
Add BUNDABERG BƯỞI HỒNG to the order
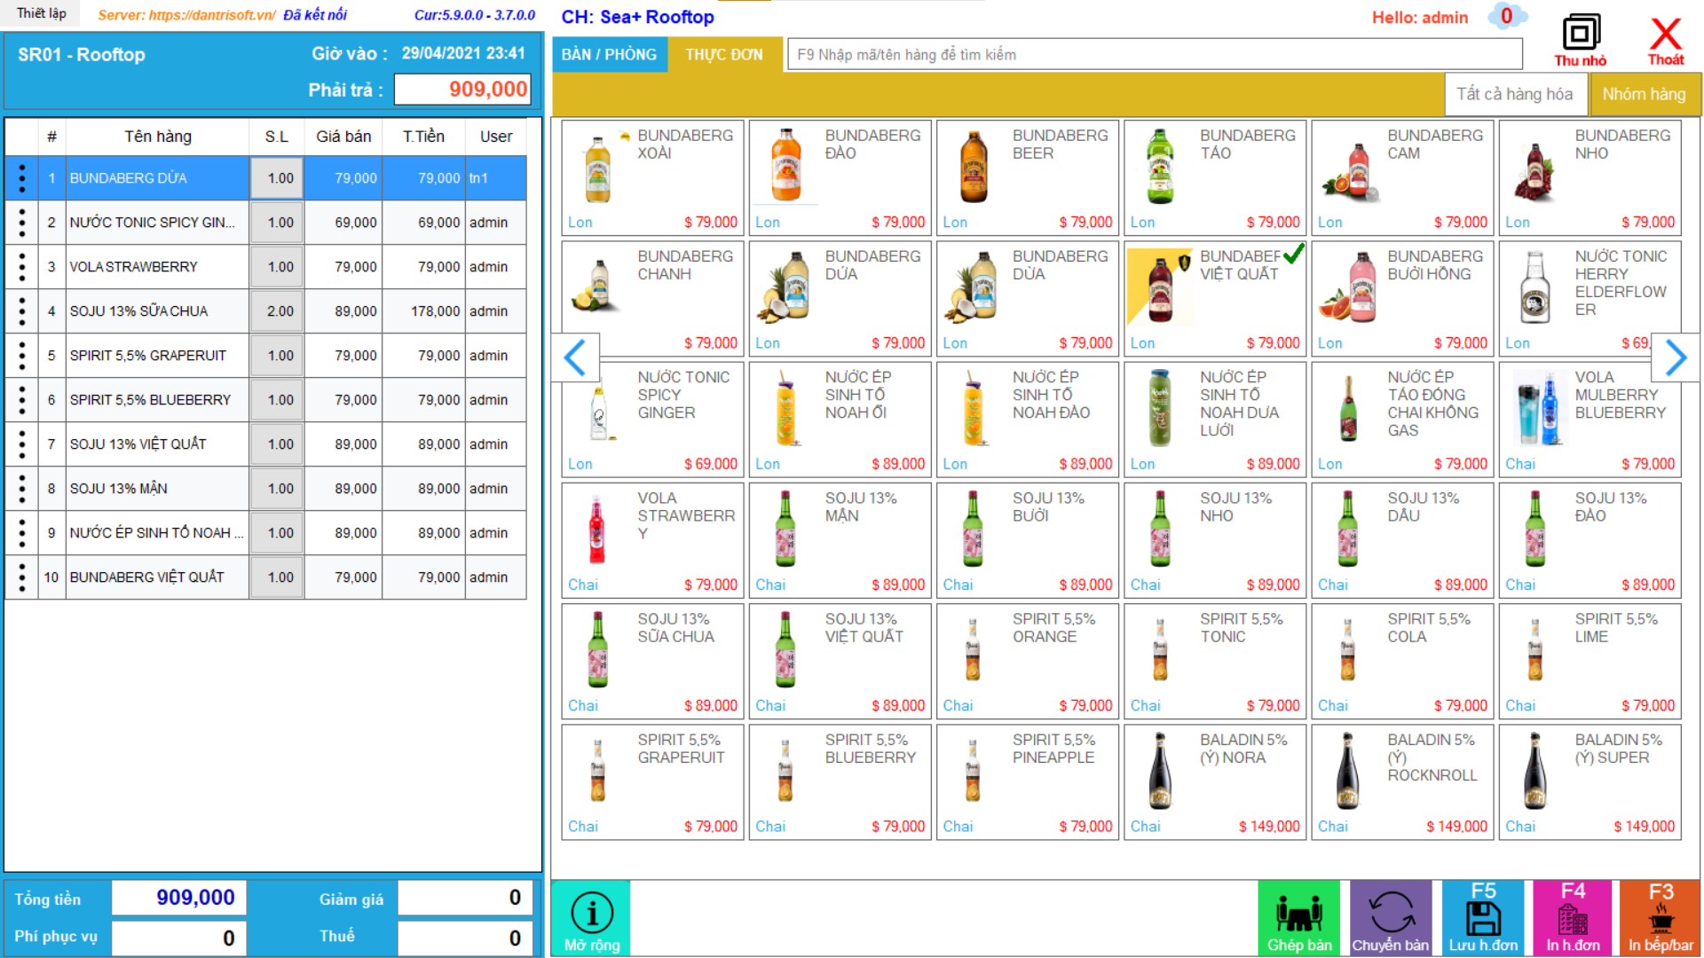pos(1402,299)
